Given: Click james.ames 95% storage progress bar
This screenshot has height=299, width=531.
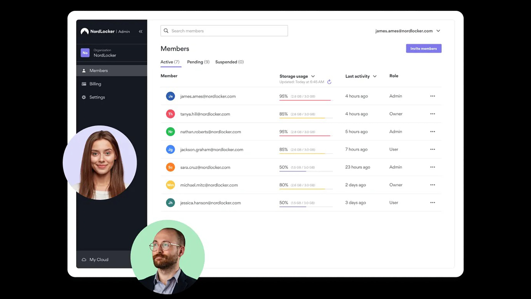Looking at the screenshot, I should tap(306, 100).
